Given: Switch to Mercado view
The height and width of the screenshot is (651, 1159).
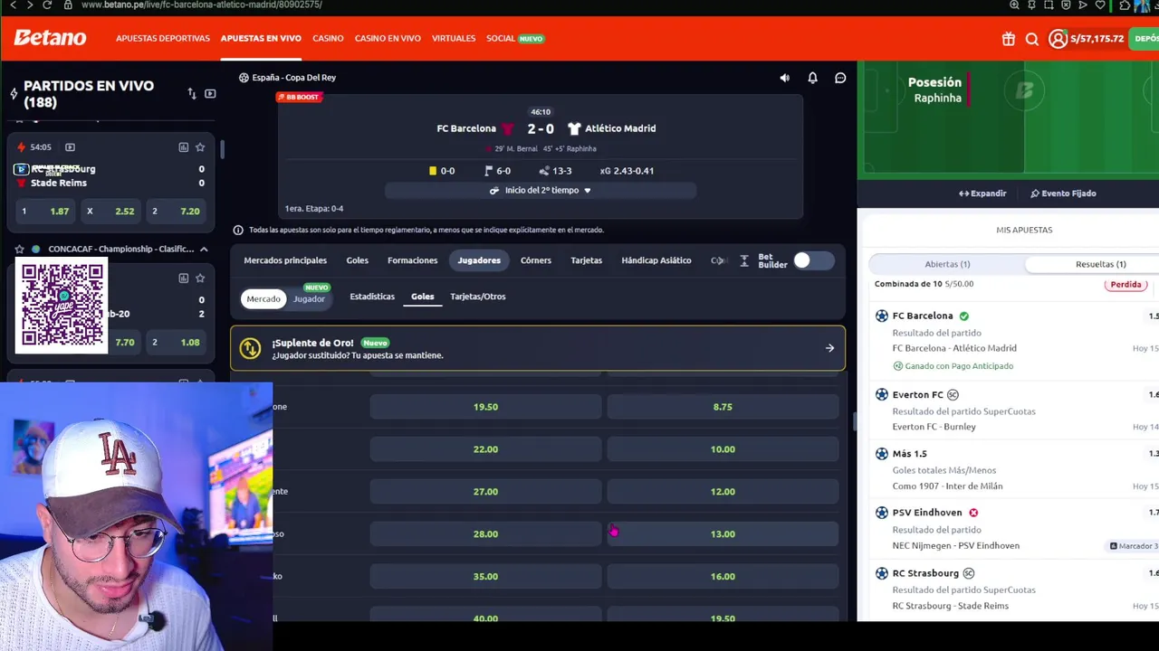Looking at the screenshot, I should [x=263, y=299].
